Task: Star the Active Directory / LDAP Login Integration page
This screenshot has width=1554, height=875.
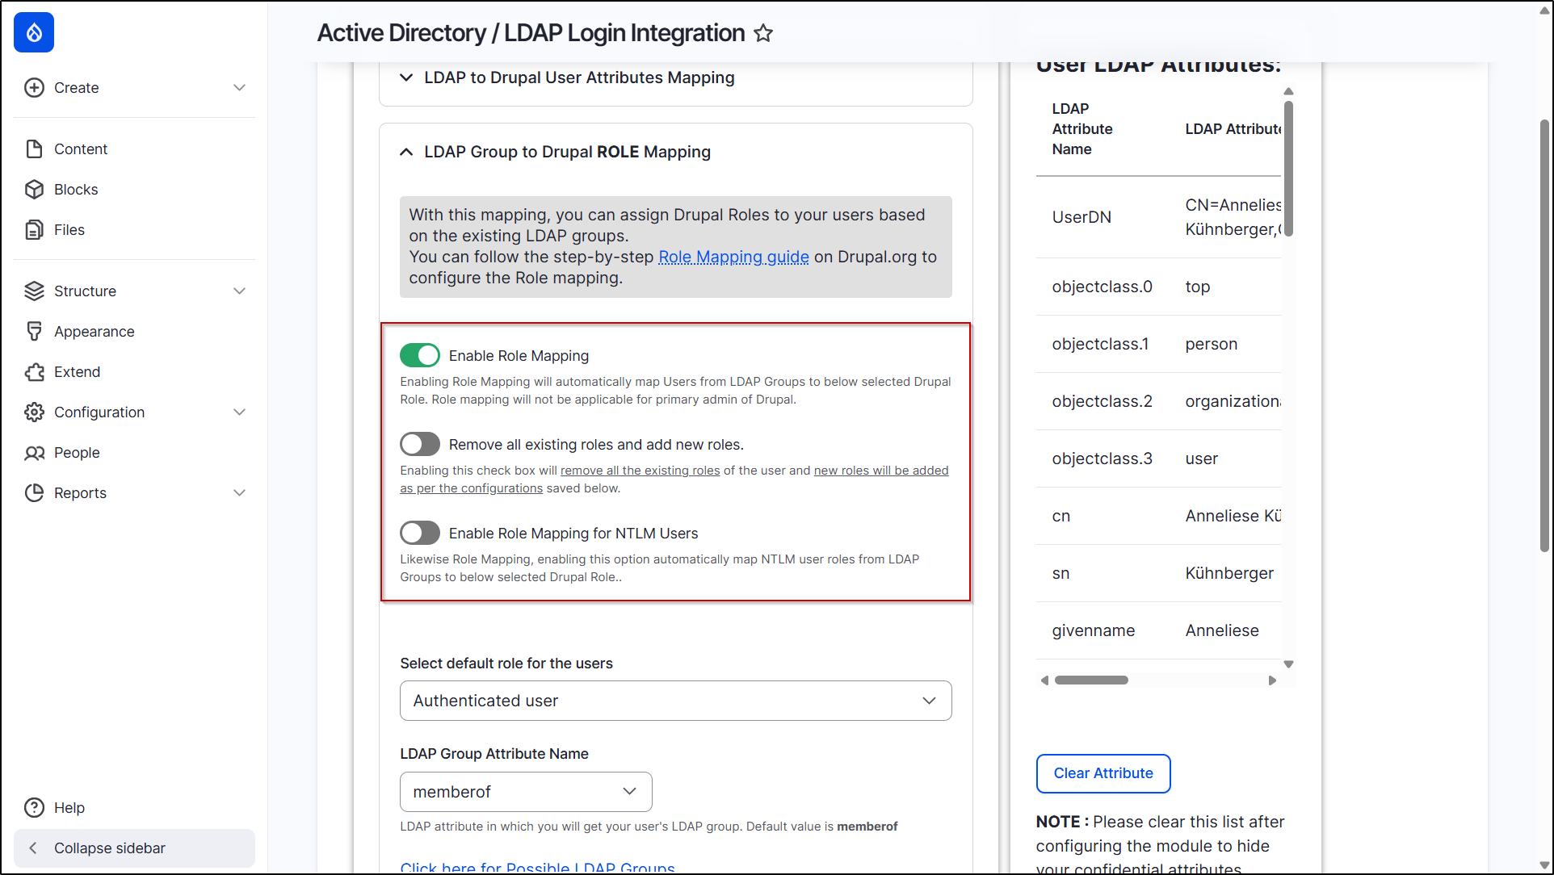Action: point(762,33)
